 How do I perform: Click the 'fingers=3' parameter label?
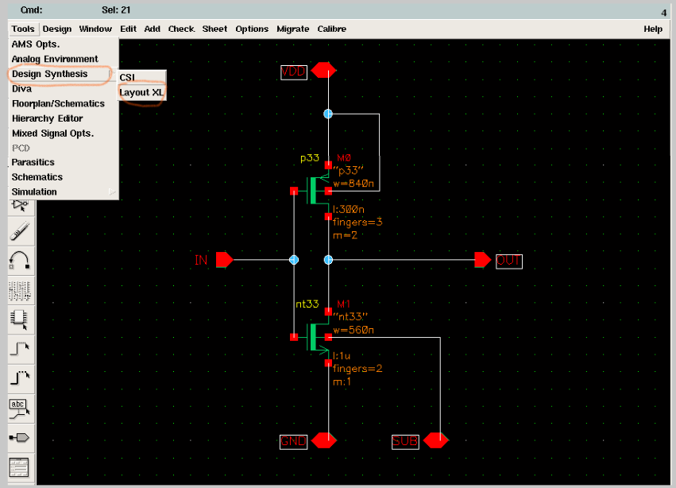pyautogui.click(x=357, y=223)
